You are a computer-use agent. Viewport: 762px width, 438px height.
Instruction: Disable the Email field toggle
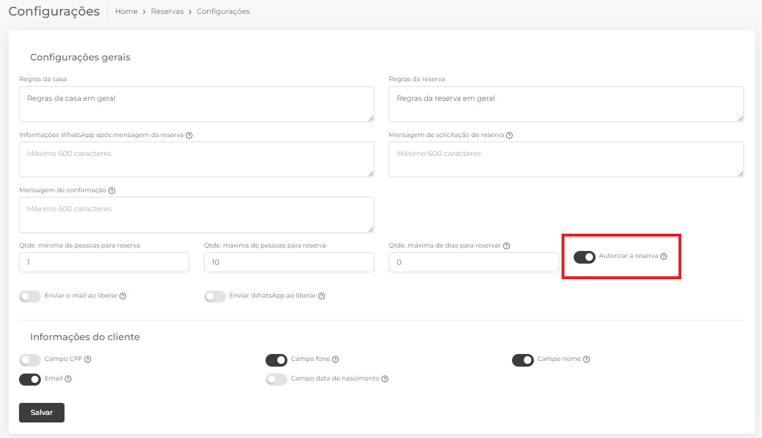30,379
